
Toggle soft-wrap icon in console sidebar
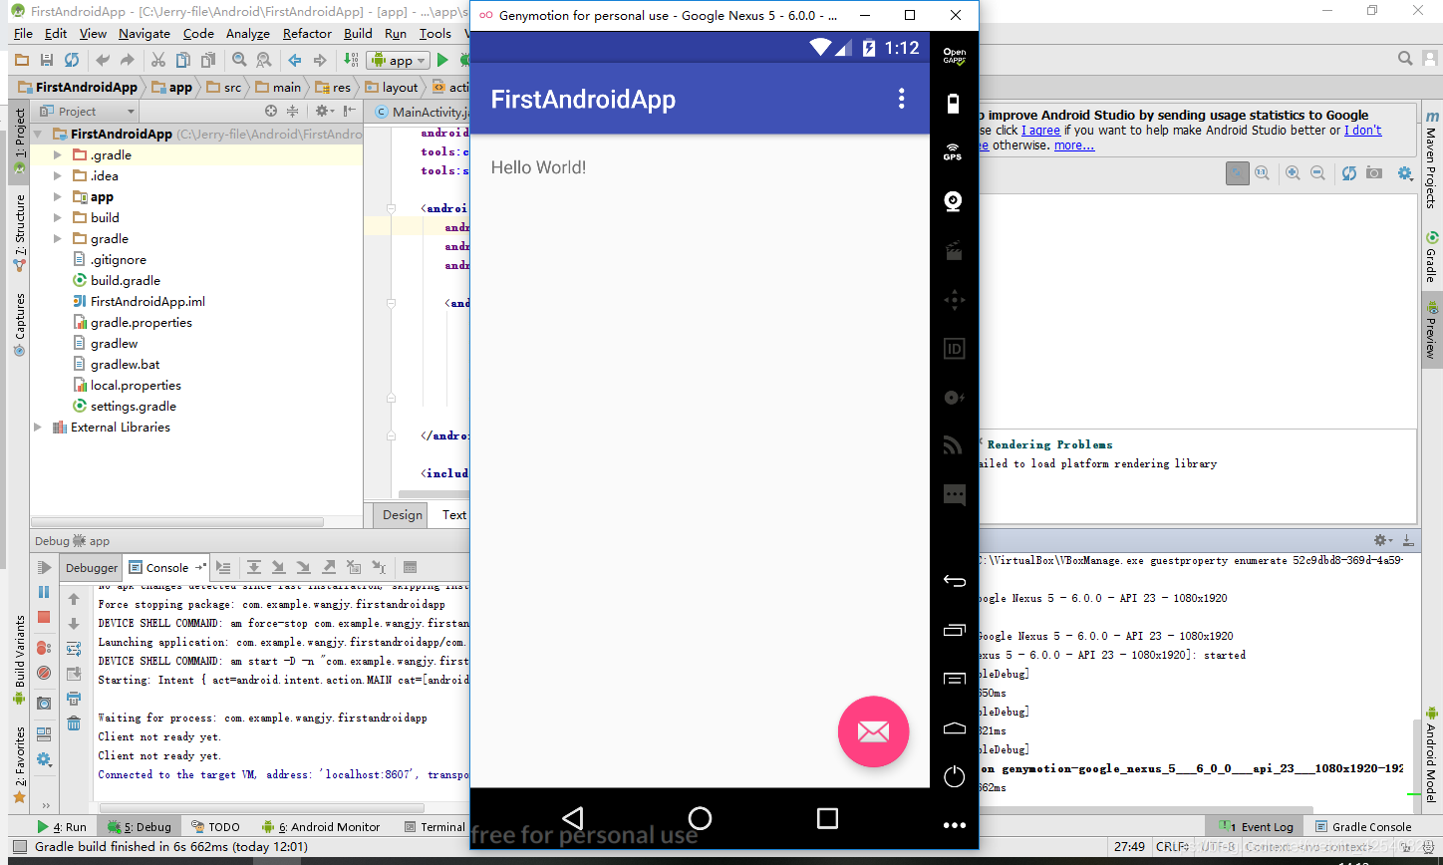[74, 649]
